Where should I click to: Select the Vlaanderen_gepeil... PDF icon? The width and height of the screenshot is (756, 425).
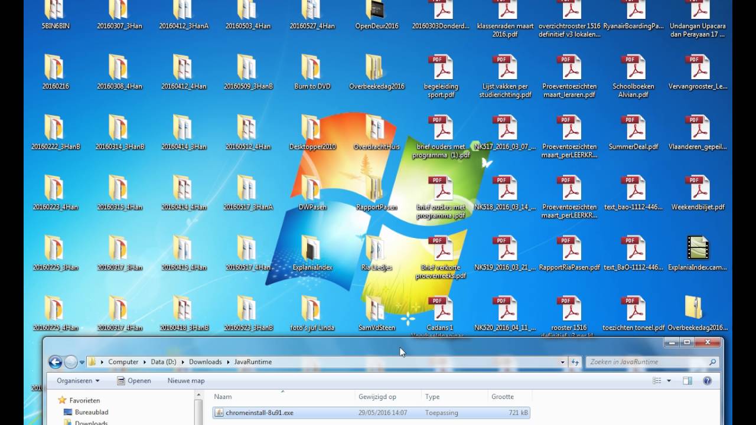tap(698, 127)
